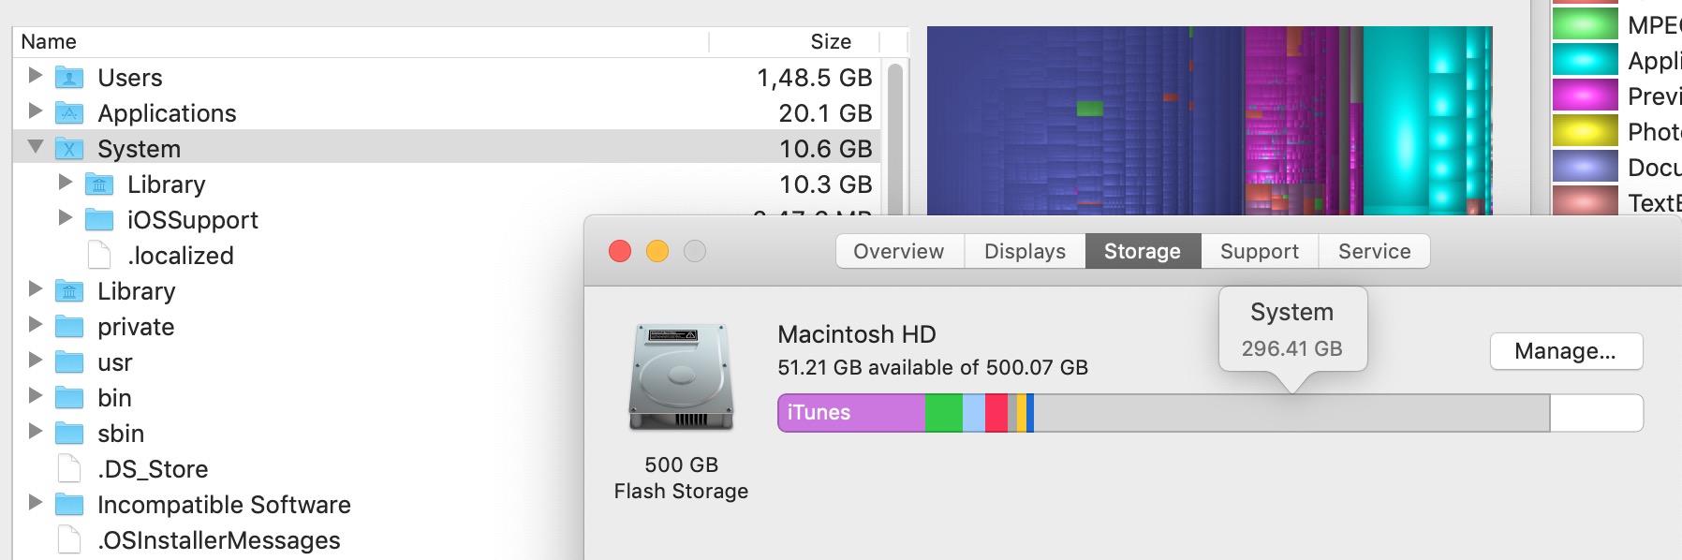The image size is (1682, 560).
Task: Click the yellow color swatch in legend
Action: [x=1585, y=131]
